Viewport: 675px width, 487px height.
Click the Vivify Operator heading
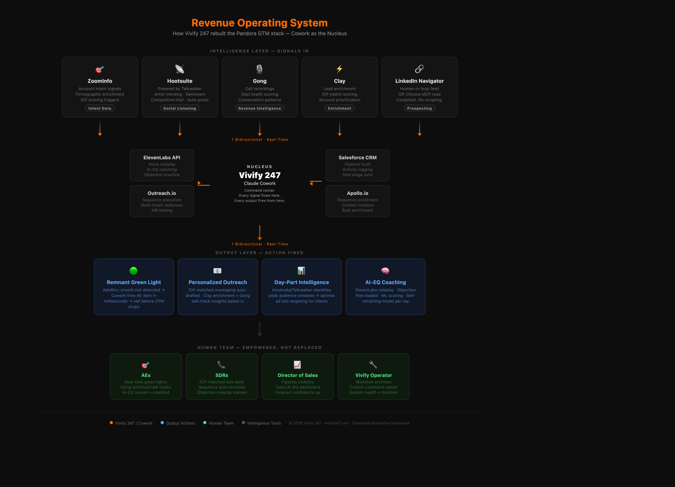tap(374, 375)
